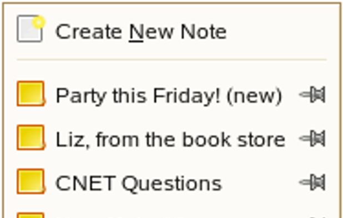The width and height of the screenshot is (343, 218).
Task: Click the (new) tag on the Party note
Action: pos(254,96)
